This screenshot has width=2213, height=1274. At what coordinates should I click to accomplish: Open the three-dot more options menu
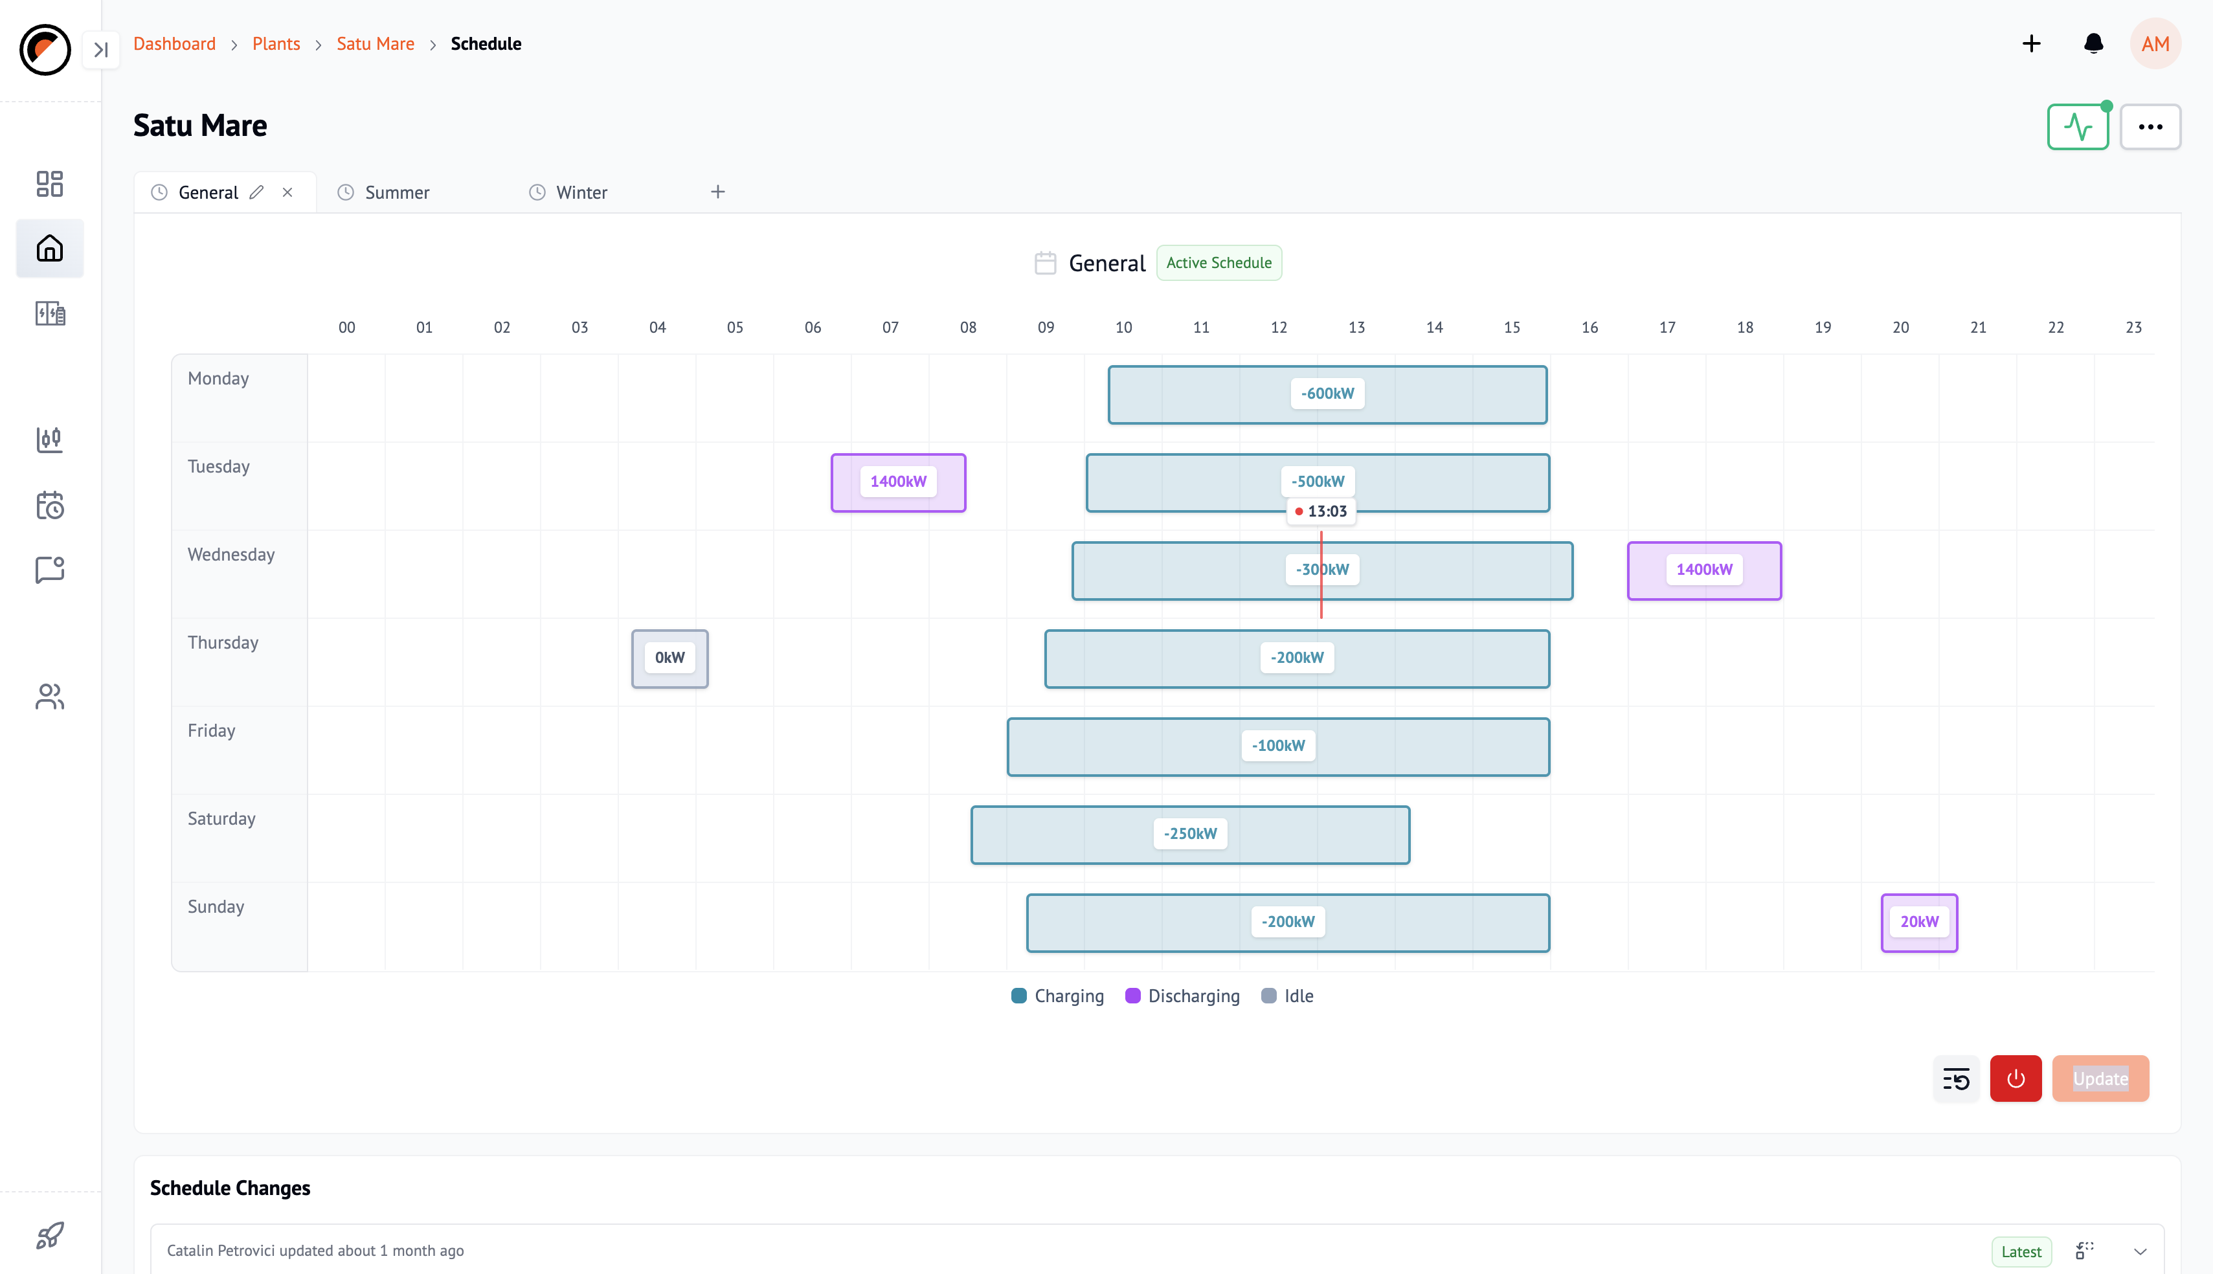tap(2150, 127)
